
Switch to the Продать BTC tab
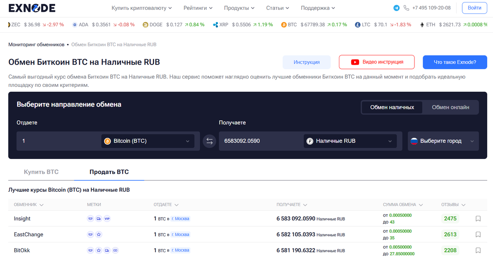click(x=109, y=172)
